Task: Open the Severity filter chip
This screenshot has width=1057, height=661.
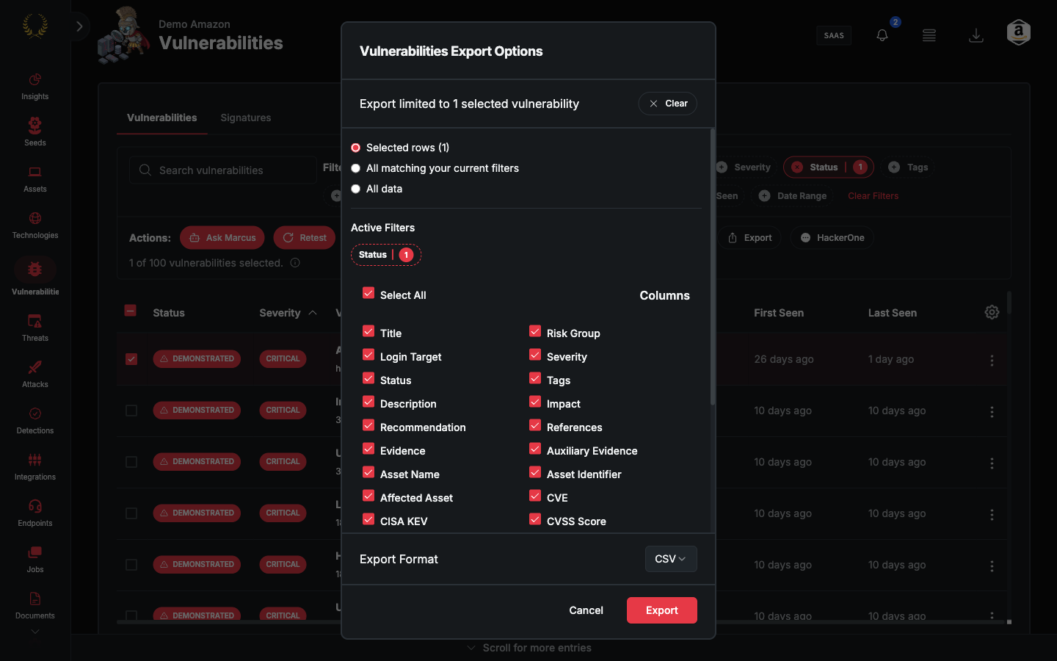Action: [744, 167]
